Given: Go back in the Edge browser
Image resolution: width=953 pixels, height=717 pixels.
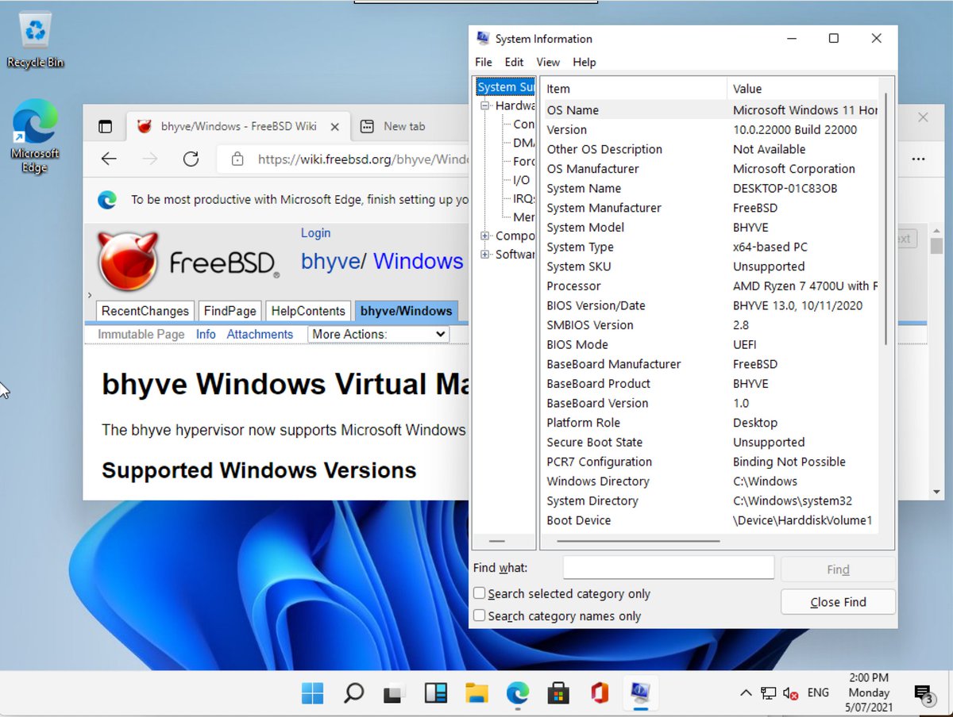Looking at the screenshot, I should pos(110,159).
